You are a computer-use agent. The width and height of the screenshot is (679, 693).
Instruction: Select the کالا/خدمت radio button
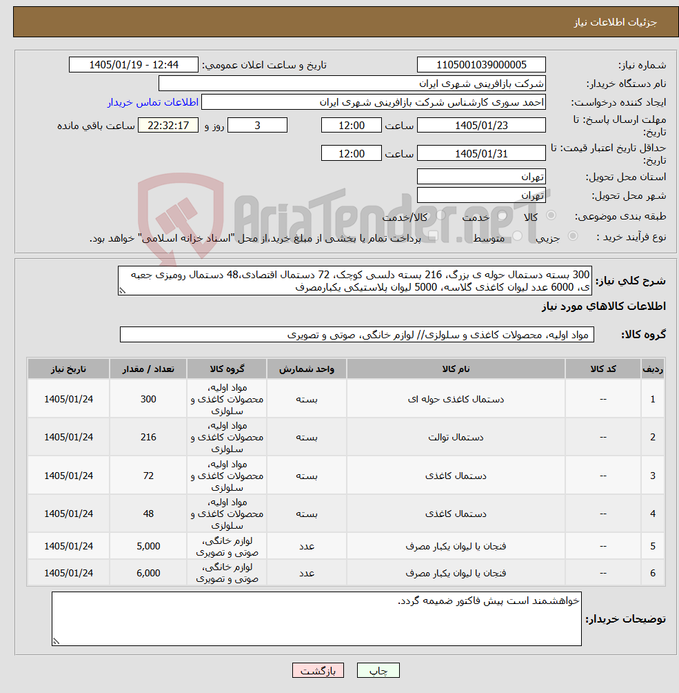pyautogui.click(x=440, y=215)
